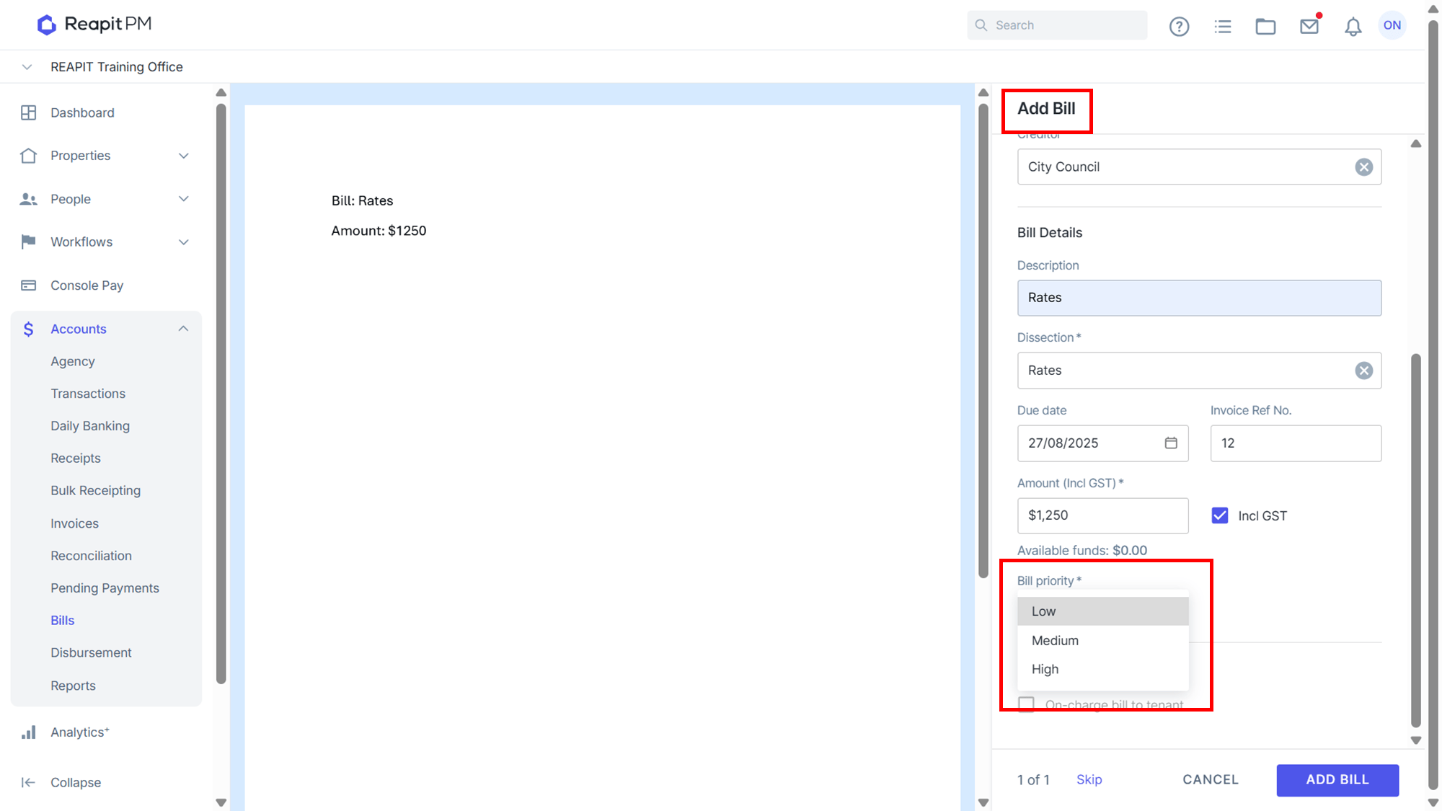Open the ON user avatar menu

pos(1392,25)
